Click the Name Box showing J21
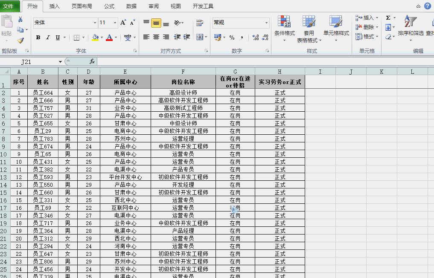Viewport: 434px width, 278px height. tap(26, 61)
